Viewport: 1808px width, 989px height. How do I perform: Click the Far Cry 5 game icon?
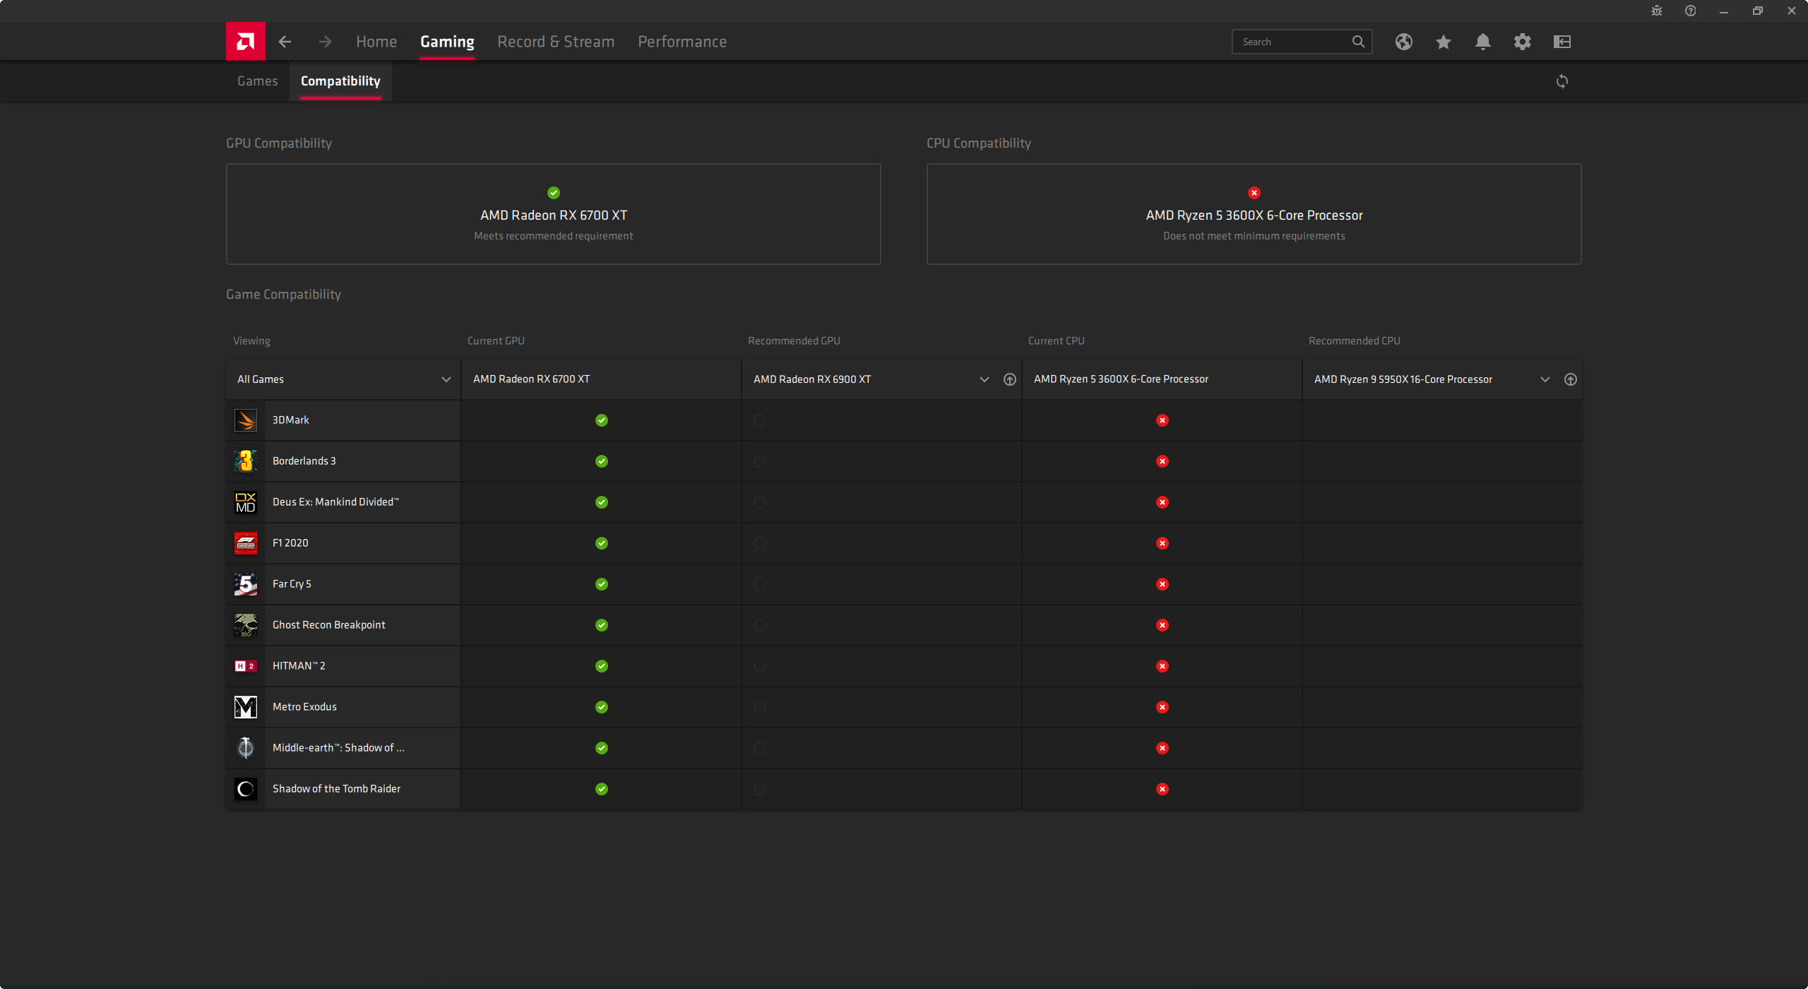(x=246, y=584)
